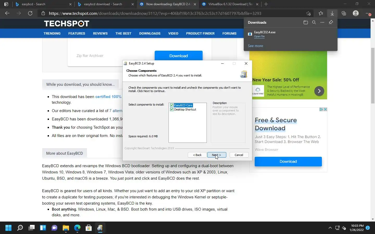Go to DOWNLOADS section in nav
Image resolution: width=375 pixels, height=234 pixels.
click(x=150, y=34)
